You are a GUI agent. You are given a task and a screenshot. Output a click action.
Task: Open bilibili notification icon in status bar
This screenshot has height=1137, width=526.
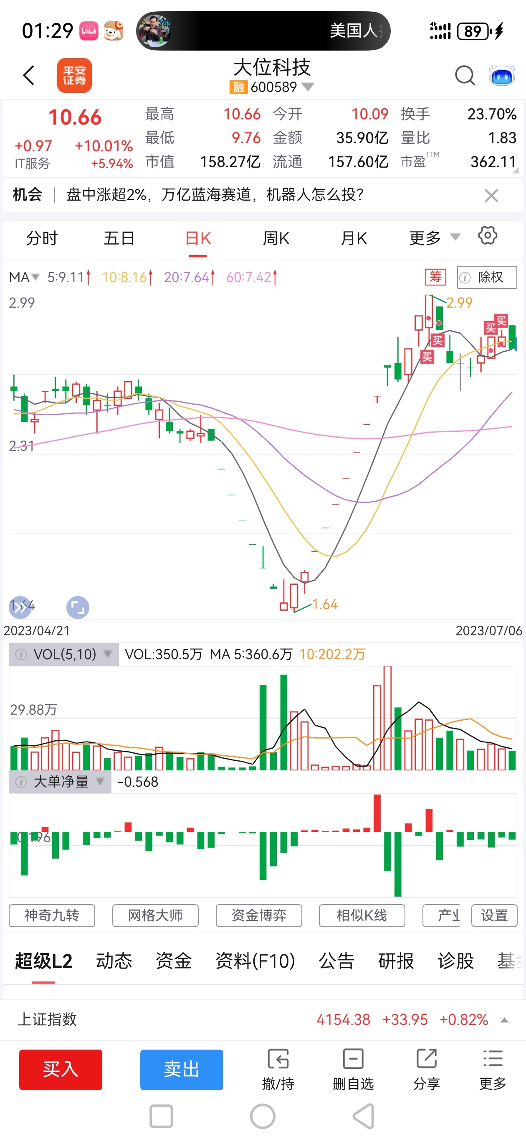tap(89, 31)
